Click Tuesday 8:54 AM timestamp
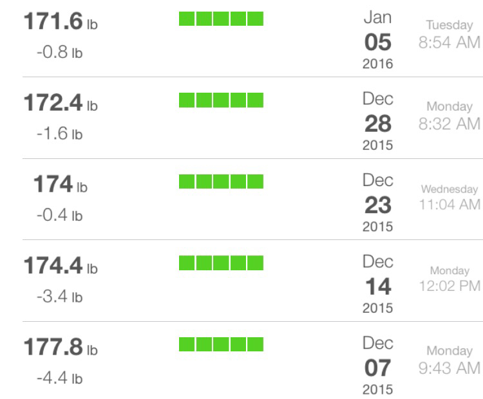The image size is (483, 399). (449, 35)
